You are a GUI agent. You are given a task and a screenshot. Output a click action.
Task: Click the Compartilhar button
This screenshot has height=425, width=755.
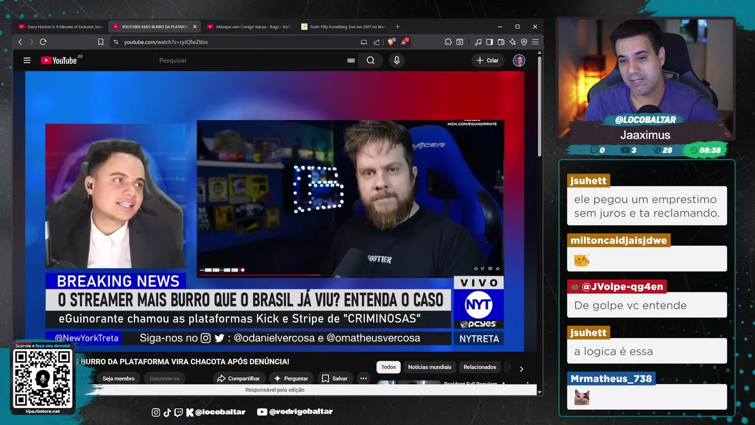(238, 378)
